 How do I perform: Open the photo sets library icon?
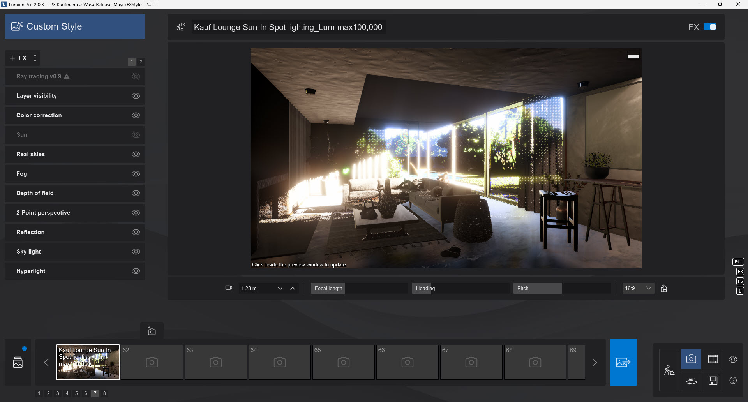coord(18,362)
